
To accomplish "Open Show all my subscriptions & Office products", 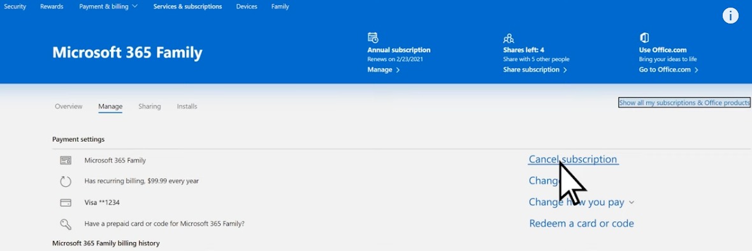I will (684, 103).
